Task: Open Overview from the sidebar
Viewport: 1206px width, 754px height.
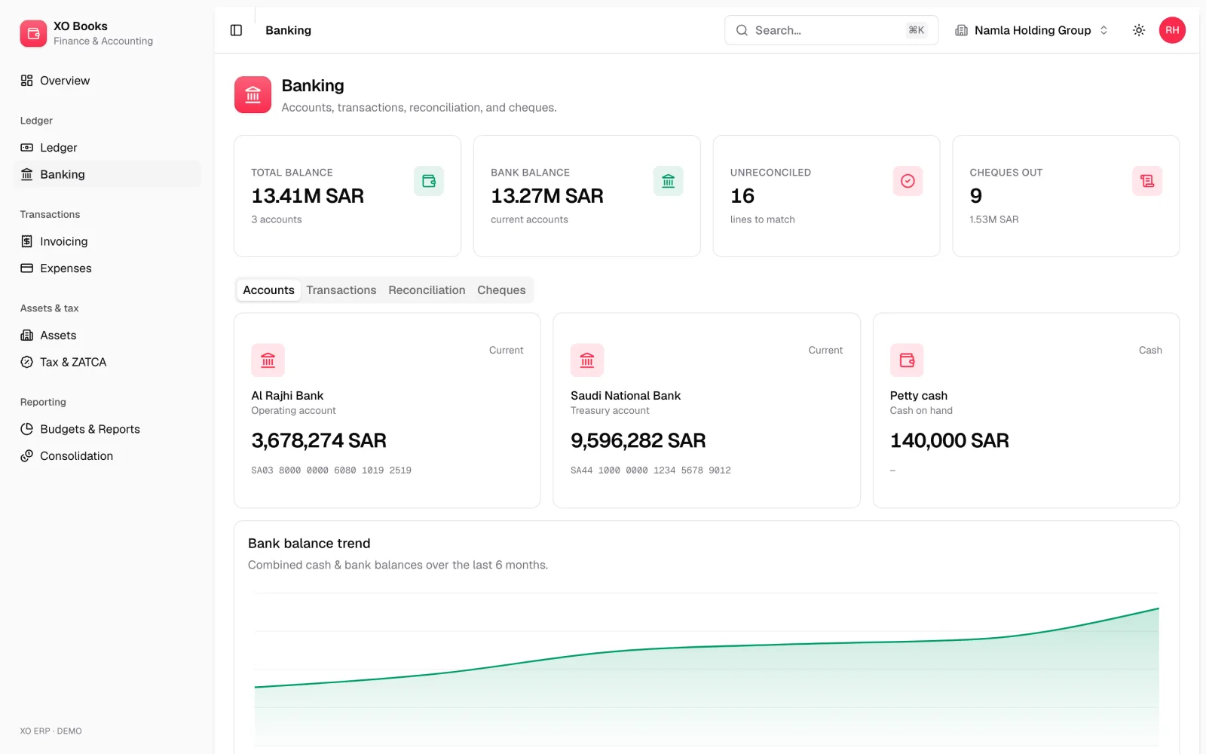Action: [x=107, y=81]
